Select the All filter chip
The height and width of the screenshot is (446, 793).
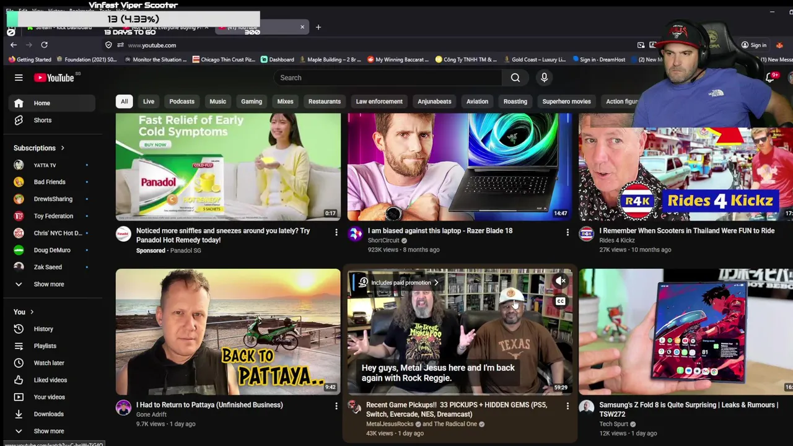pyautogui.click(x=124, y=102)
